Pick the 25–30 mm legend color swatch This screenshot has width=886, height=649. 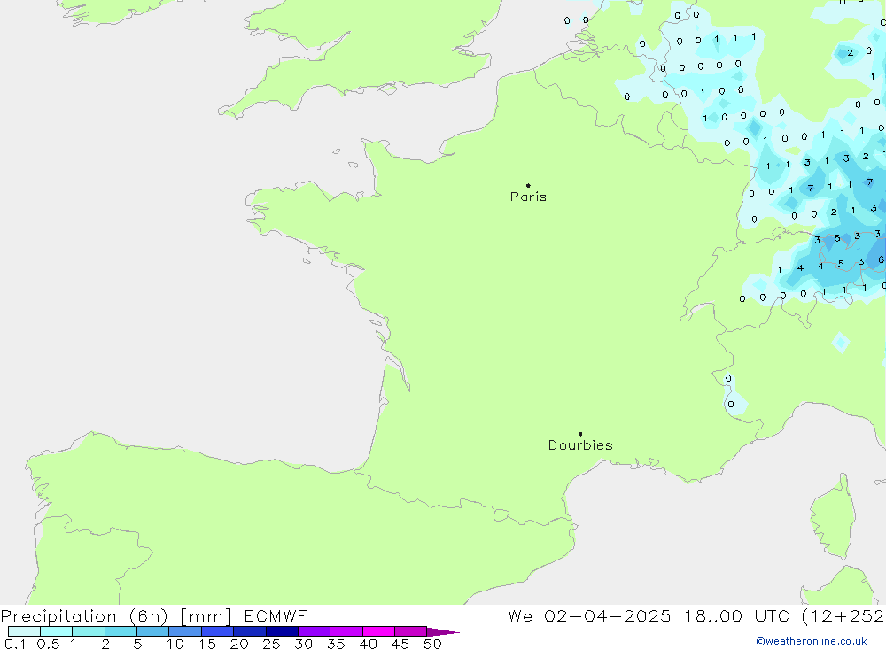(x=282, y=631)
